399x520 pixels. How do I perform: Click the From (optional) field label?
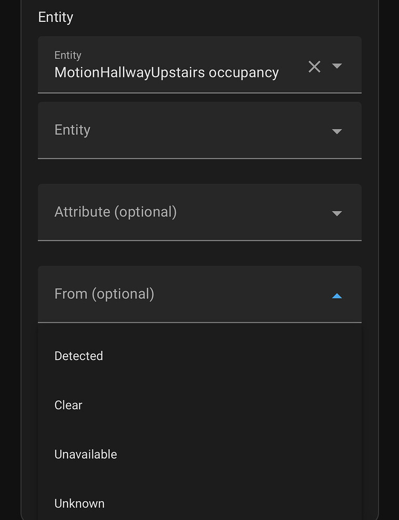click(104, 294)
